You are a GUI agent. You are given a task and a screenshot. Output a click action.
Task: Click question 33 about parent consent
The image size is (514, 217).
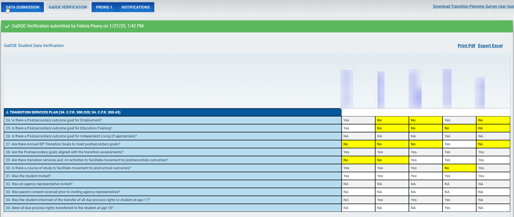63,192
